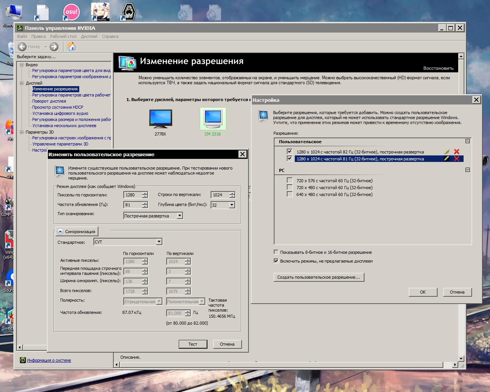Click the Back arrow navigation icon
490x392 pixels.
(22, 47)
